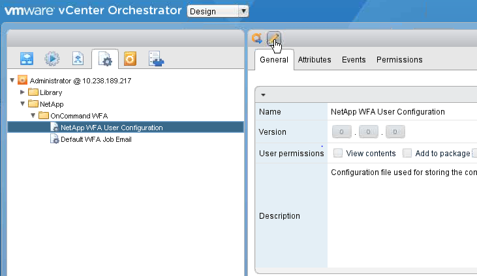Click the first Version number field
Image resolution: width=477 pixels, height=276 pixels.
pos(342,131)
